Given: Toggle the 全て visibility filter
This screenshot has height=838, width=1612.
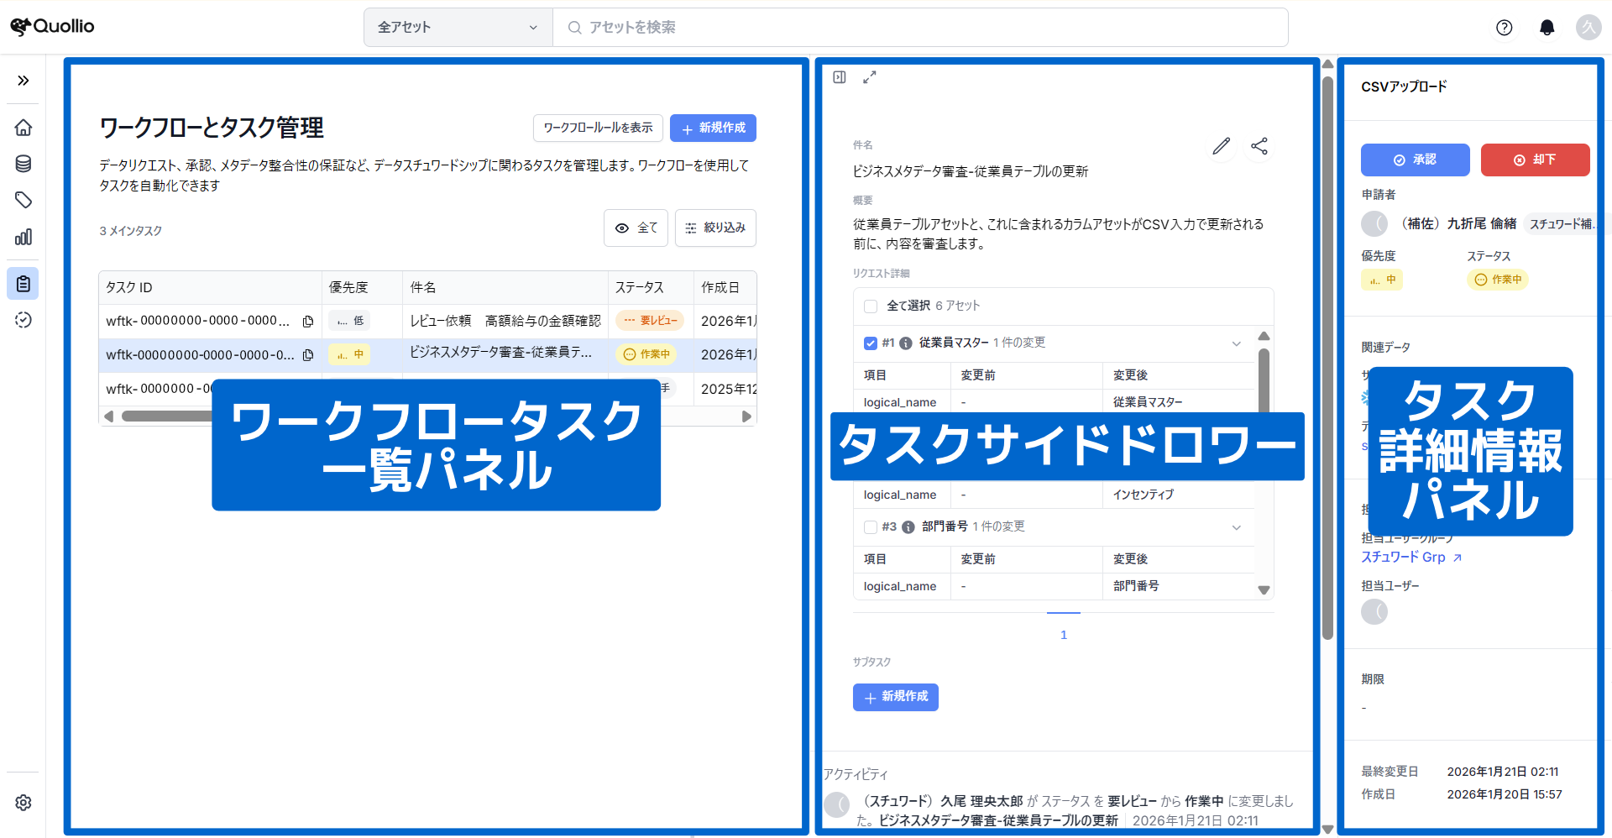Looking at the screenshot, I should click(x=636, y=228).
